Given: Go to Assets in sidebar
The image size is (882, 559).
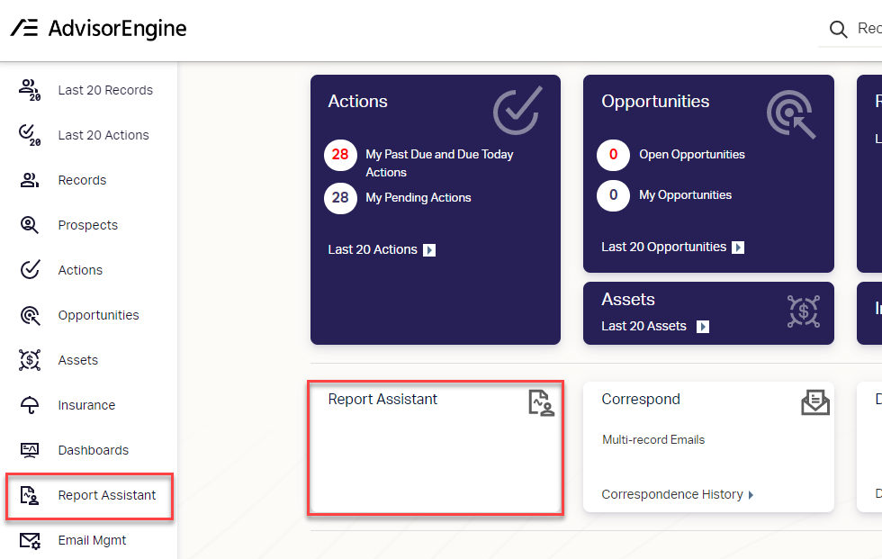Looking at the screenshot, I should [78, 360].
